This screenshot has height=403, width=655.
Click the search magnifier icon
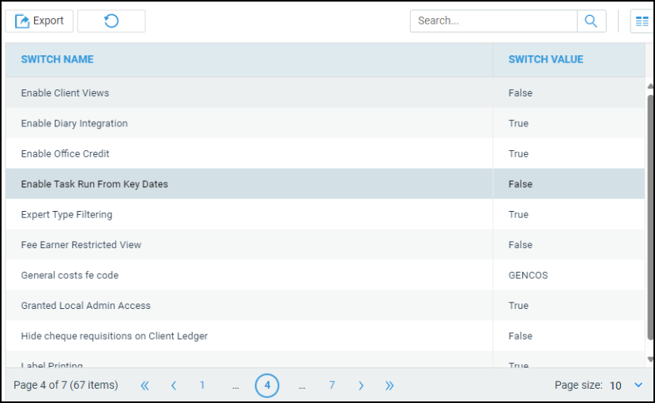tap(591, 21)
